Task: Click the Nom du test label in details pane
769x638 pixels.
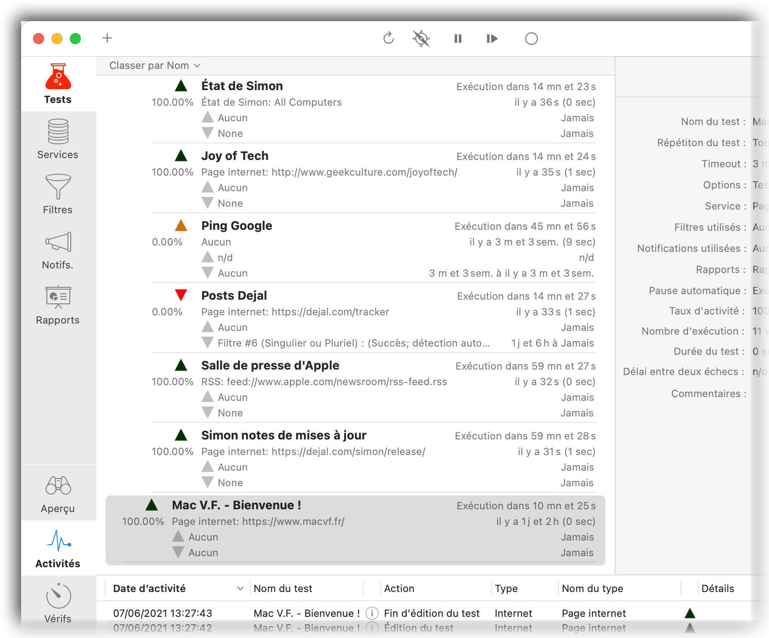Action: (713, 122)
